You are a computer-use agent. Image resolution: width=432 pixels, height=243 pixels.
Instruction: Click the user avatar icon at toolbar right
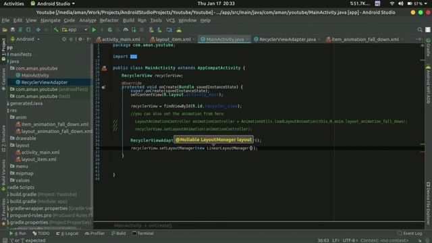(x=427, y=30)
